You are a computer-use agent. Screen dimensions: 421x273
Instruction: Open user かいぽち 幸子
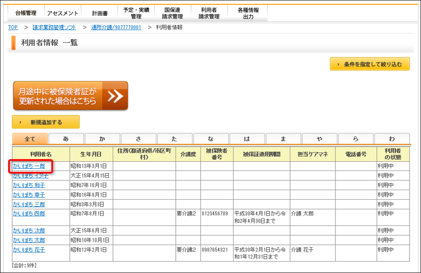29,195
